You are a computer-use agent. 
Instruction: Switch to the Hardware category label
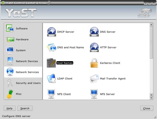tap(22, 39)
